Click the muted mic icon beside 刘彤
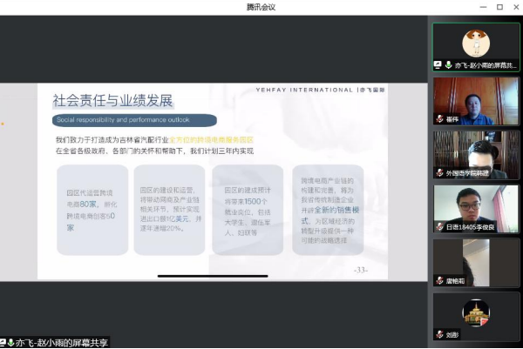Viewport: 523px width, 349px height. coord(440,334)
